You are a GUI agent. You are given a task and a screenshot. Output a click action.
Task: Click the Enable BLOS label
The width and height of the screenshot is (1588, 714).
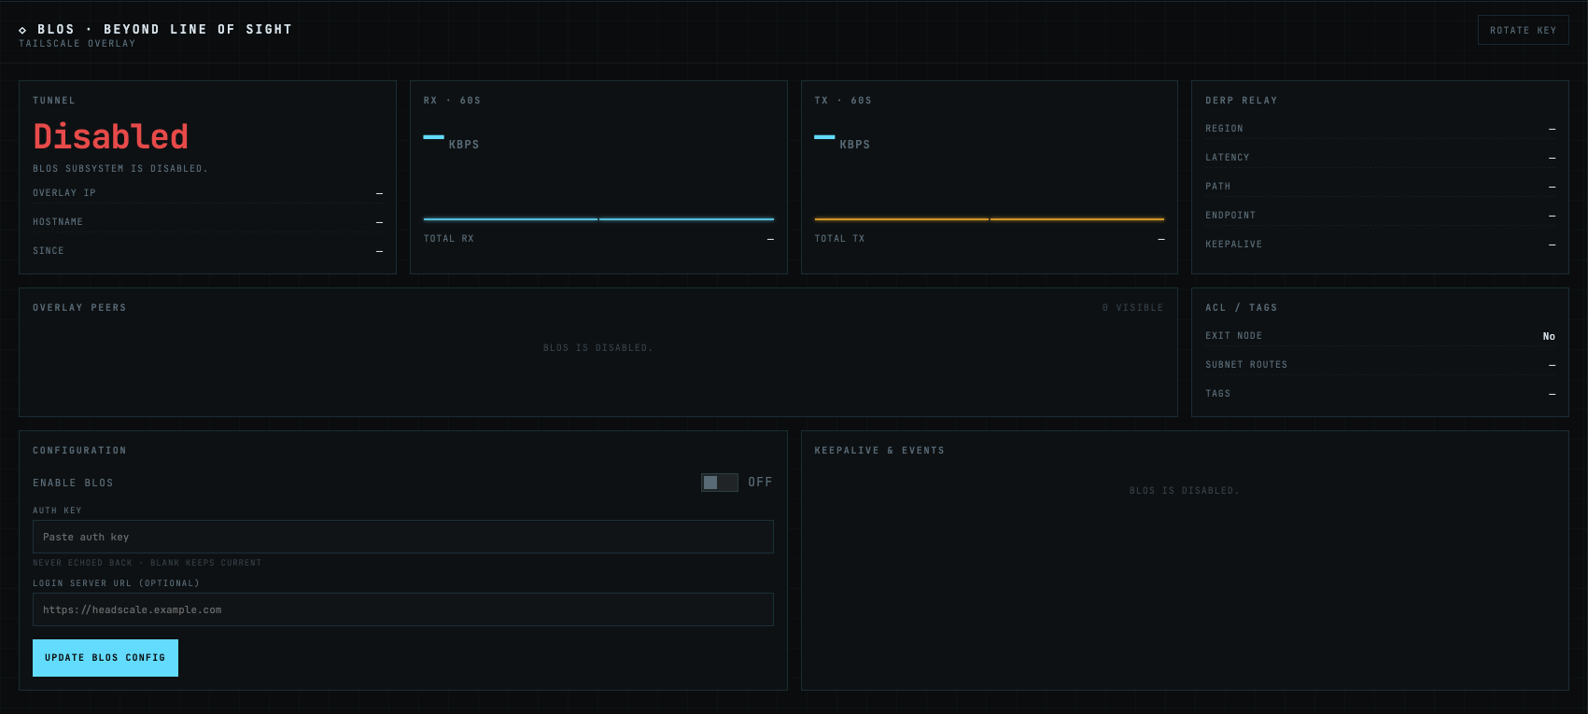pos(73,483)
